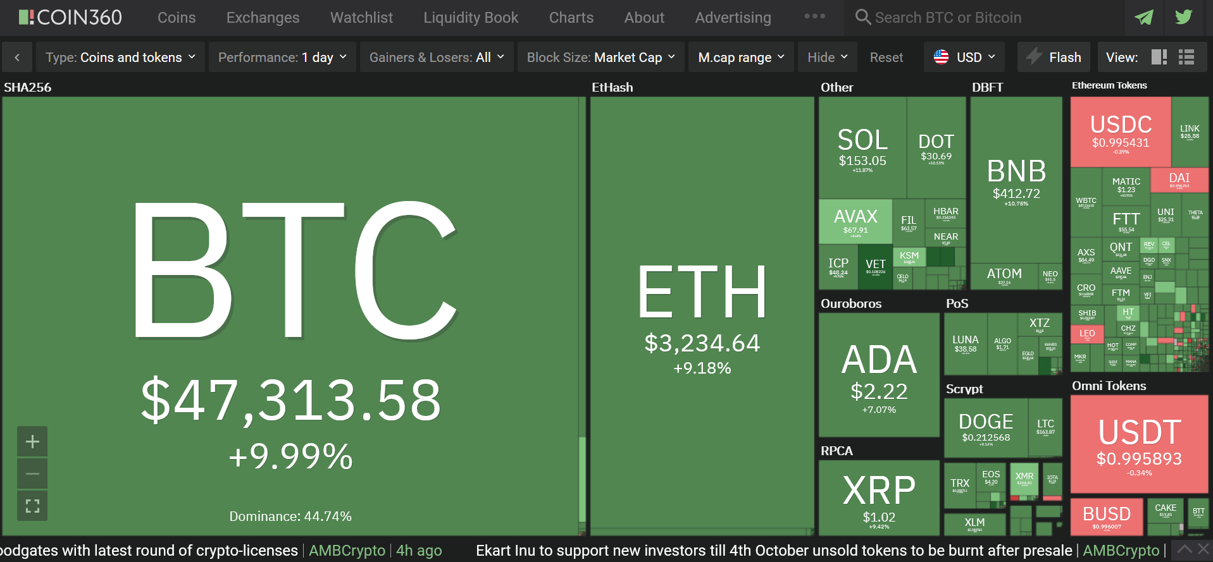Select the DOGE block
Screen dimensions: 1213x562
pos(986,428)
